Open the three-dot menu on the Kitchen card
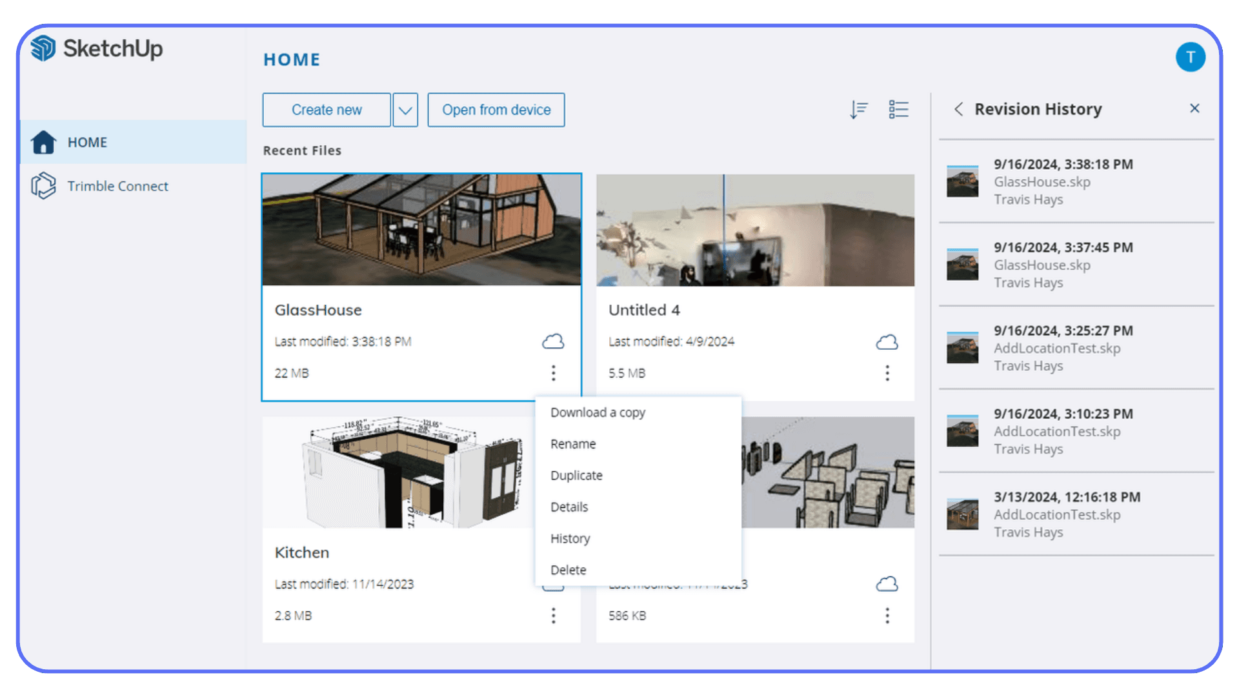This screenshot has width=1239, height=697. (553, 616)
